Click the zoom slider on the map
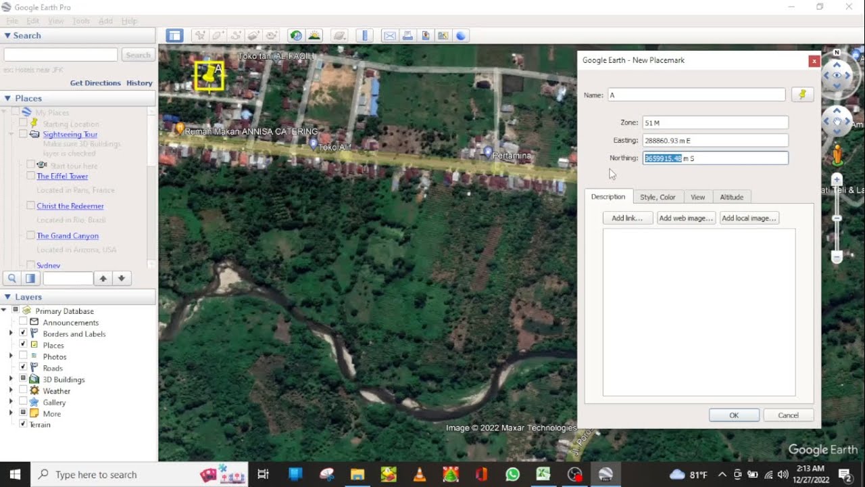 [x=837, y=218]
